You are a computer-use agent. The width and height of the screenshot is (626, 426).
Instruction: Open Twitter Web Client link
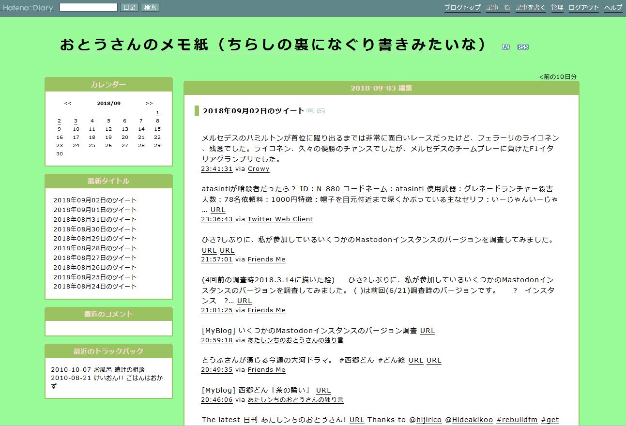tap(280, 219)
